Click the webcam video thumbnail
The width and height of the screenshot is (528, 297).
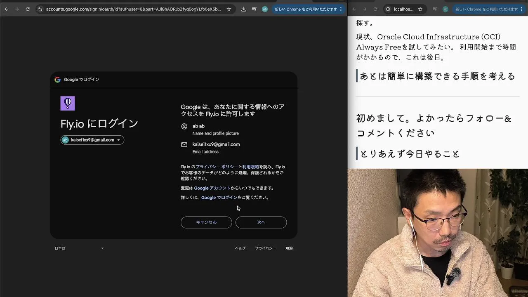438,233
